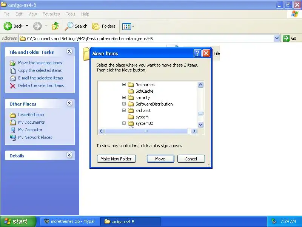
Task: Click the copy items page icon
Action: [13, 71]
